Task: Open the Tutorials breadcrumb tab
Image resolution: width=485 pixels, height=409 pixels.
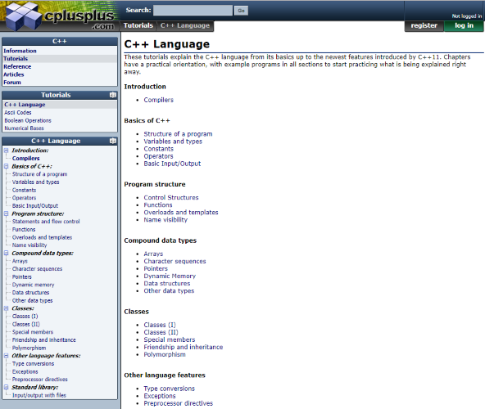Action: [x=138, y=25]
